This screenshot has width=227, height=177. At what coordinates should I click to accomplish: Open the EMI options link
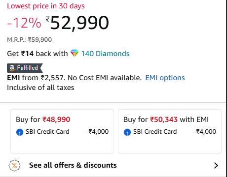165,78
